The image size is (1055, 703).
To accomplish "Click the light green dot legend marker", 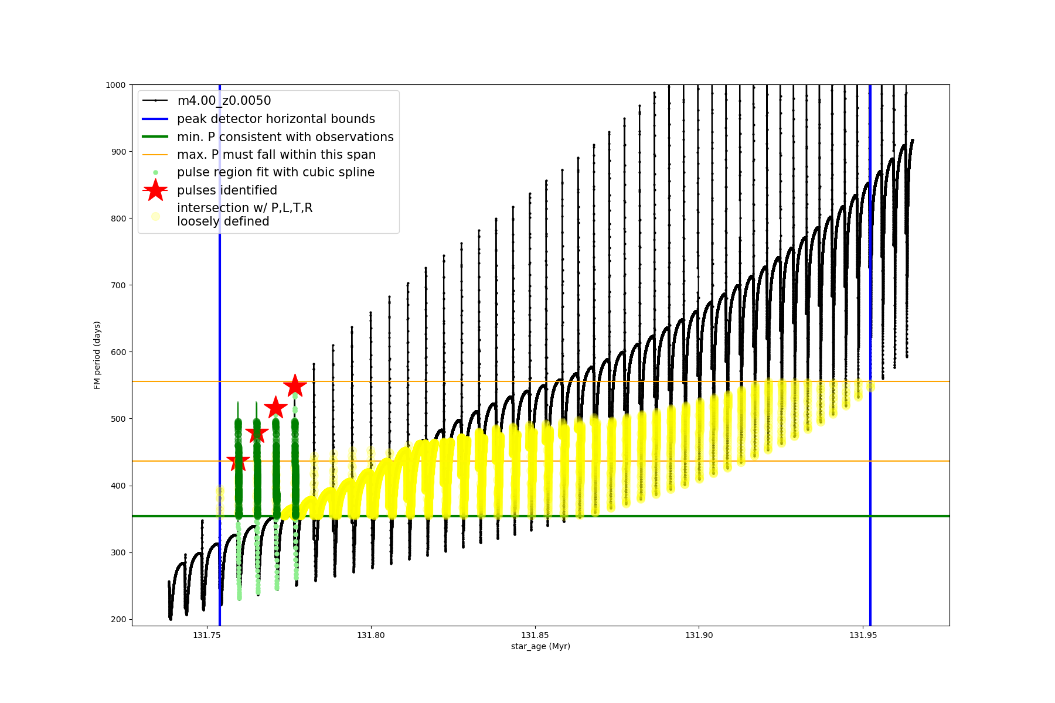I will coord(155,173).
